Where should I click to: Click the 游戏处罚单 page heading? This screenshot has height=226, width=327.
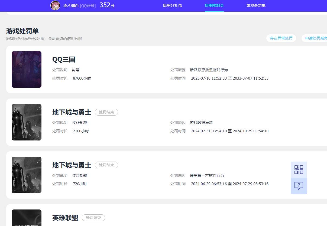[x=22, y=31]
